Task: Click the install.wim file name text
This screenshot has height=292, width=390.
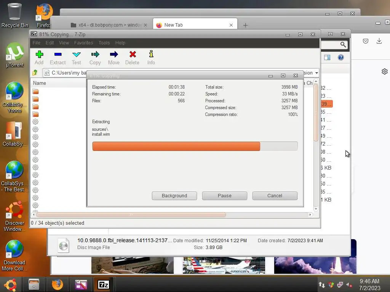Action: point(101,134)
